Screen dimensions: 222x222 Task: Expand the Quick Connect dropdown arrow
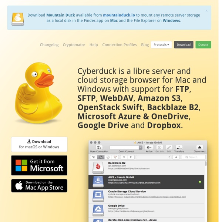click(141, 148)
